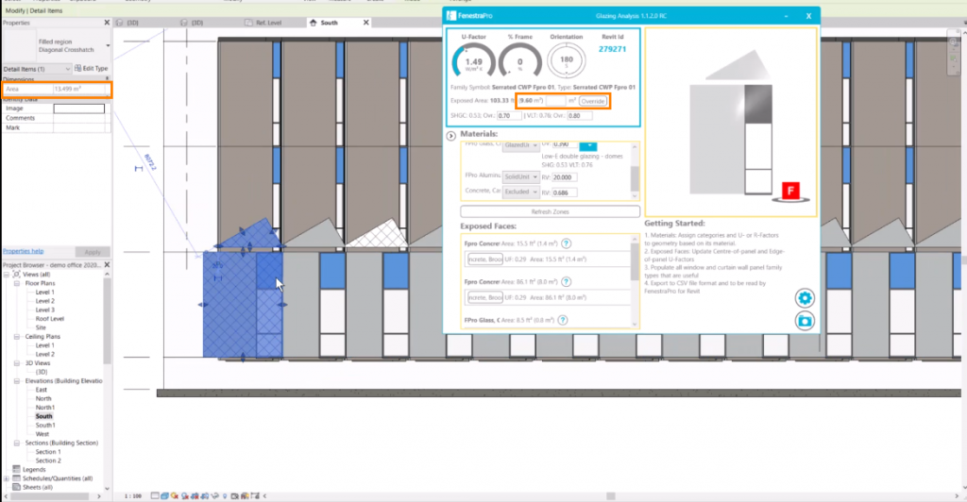This screenshot has height=502, width=967.
Task: Click Show Crop Region icon in view control bar
Action: point(205,495)
